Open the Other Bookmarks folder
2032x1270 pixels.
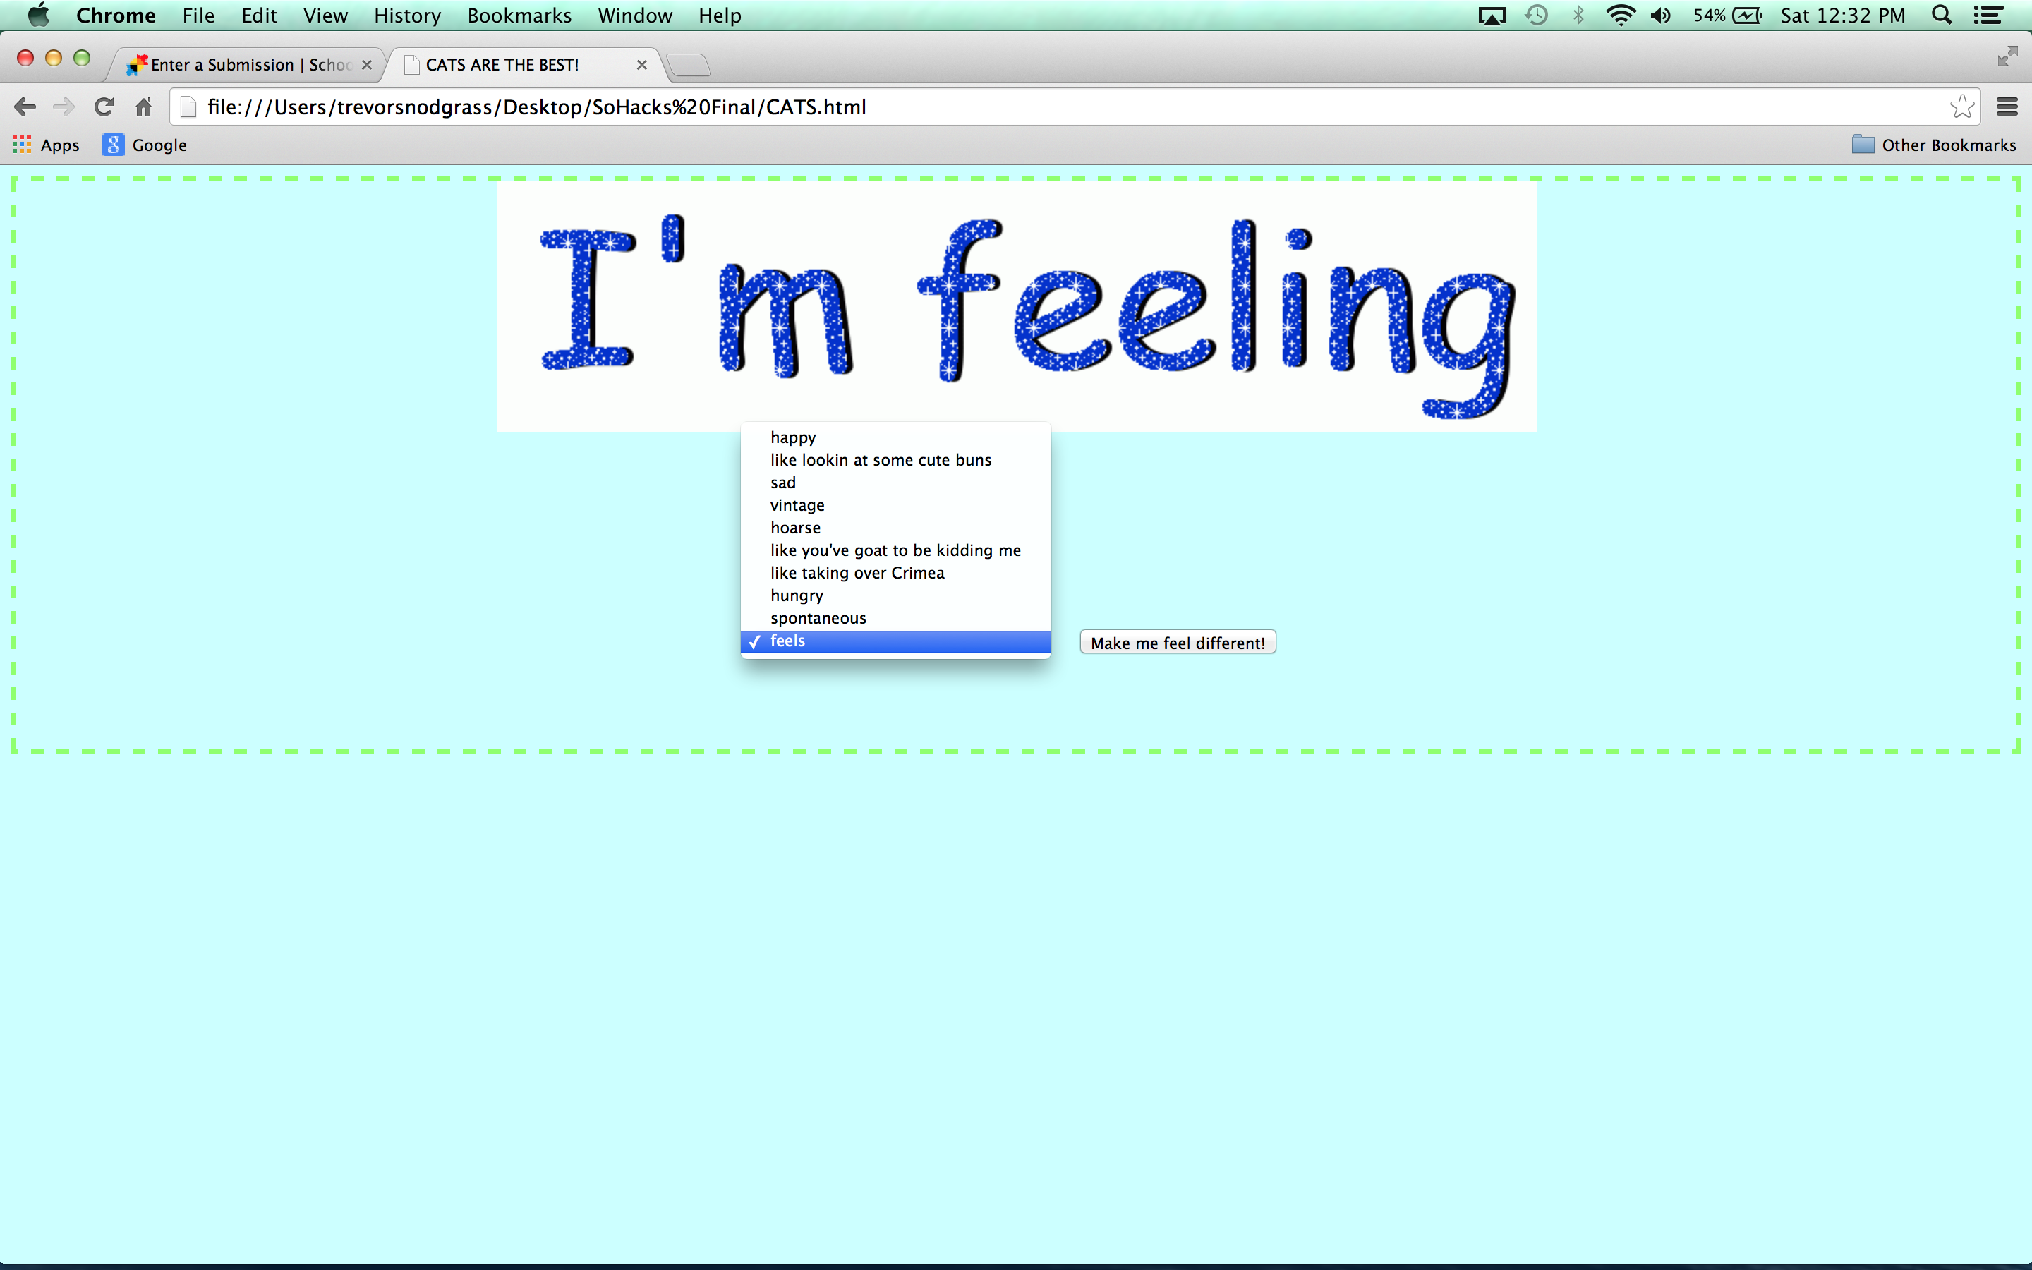(x=1934, y=145)
